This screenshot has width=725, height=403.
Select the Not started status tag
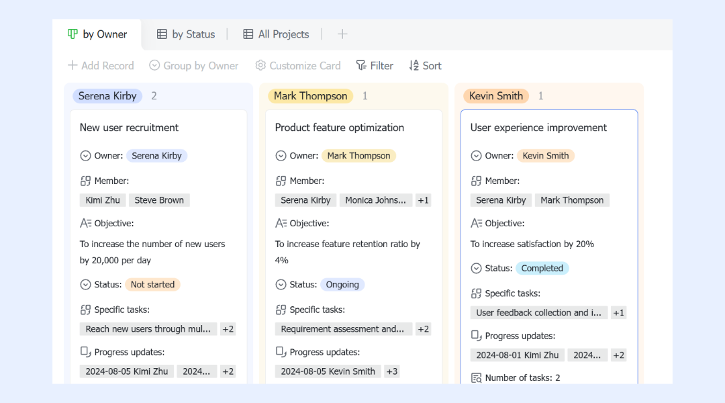[152, 285]
